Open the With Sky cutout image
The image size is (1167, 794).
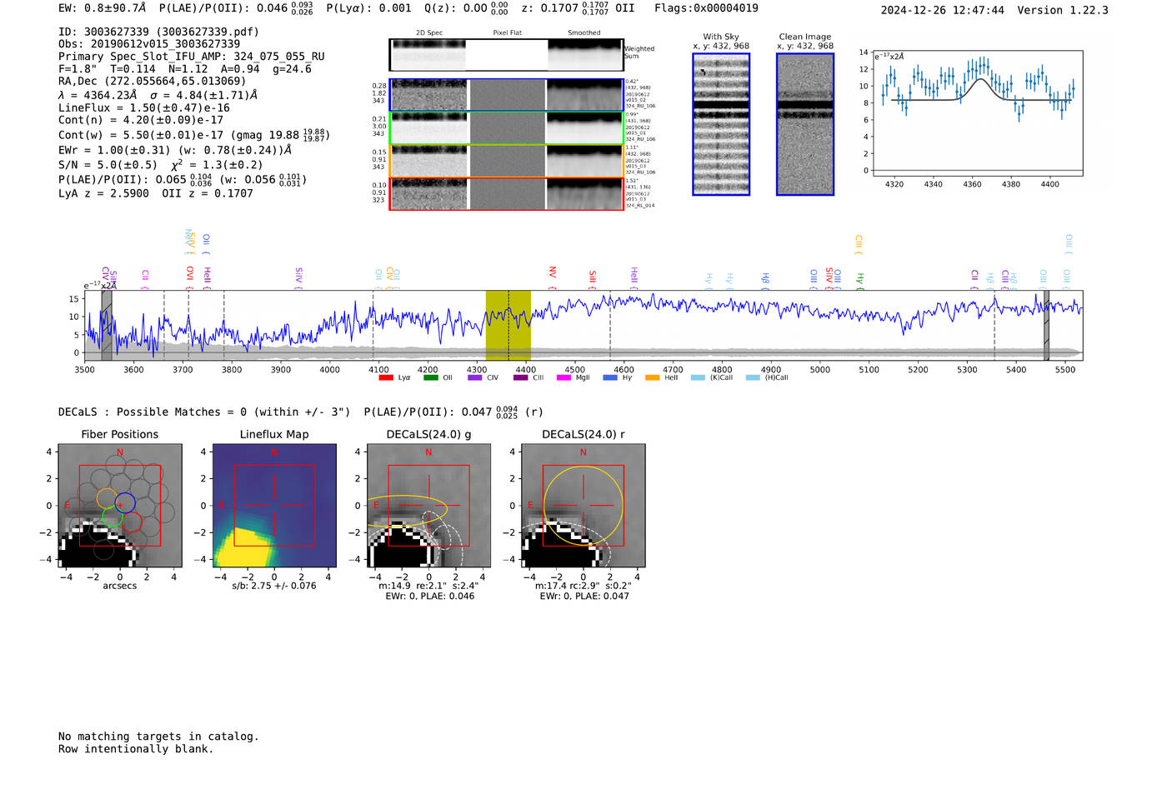(x=721, y=124)
